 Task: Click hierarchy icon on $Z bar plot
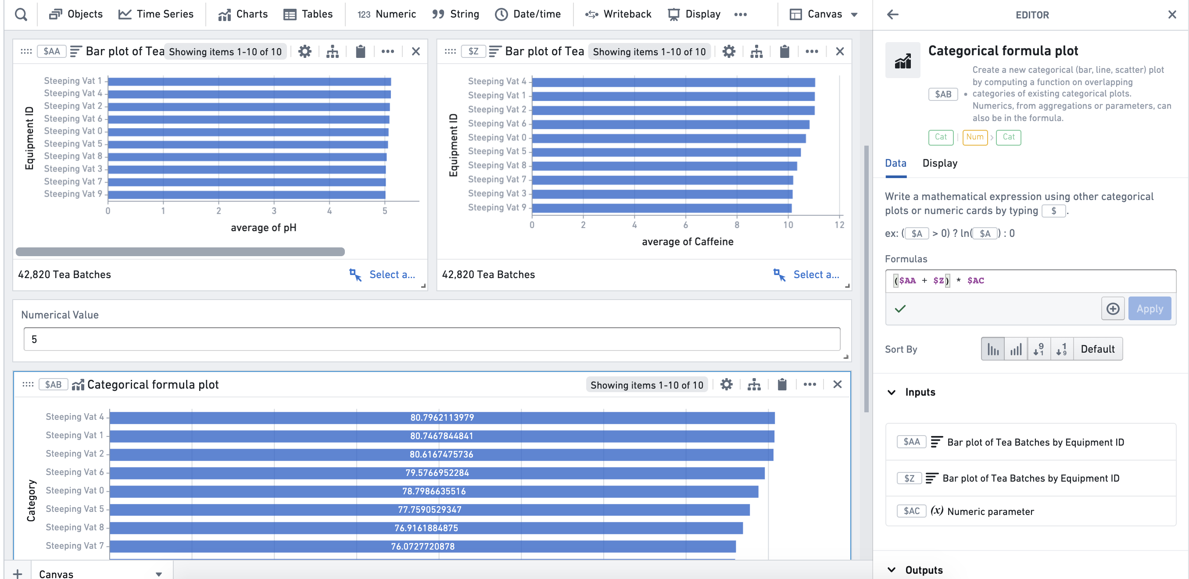click(x=756, y=51)
